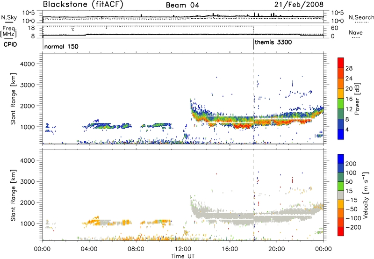This screenshot has height=259, width=374.
Task: Click the yellow 16–20 dB Power colorbar segment
Action: tap(341, 93)
